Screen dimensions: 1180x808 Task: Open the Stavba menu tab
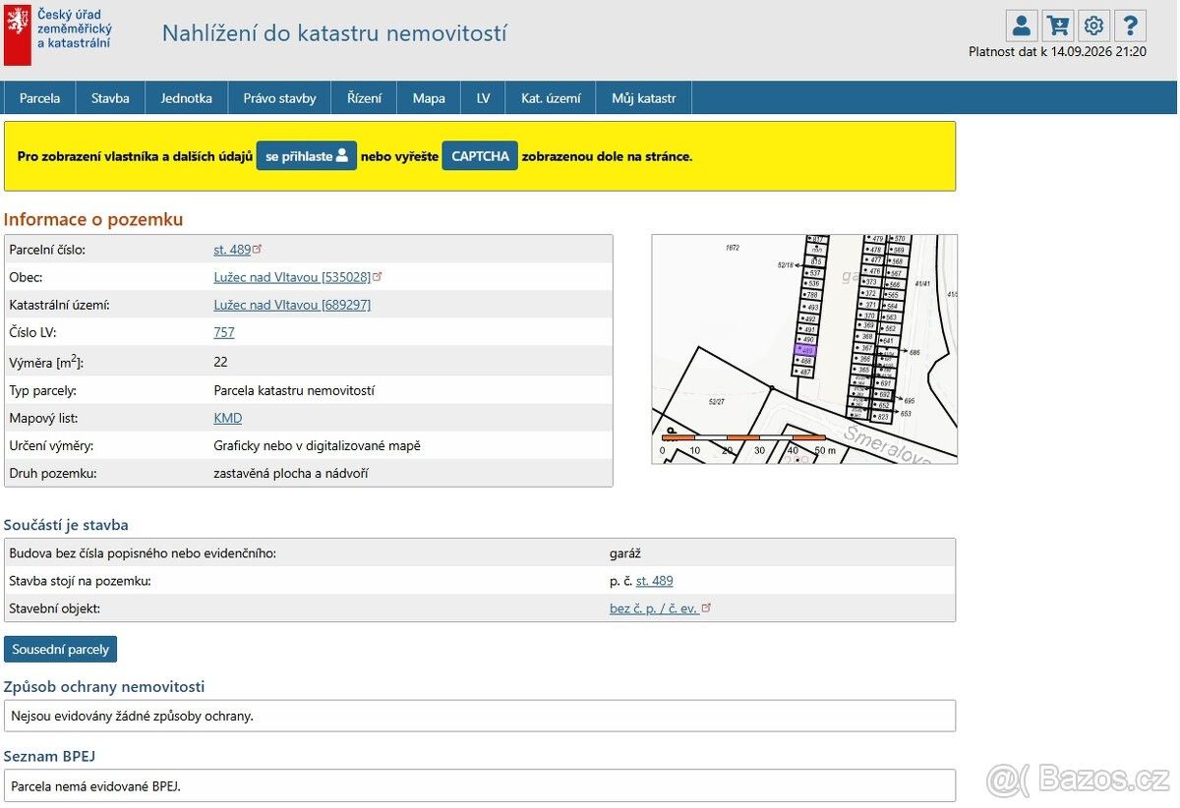click(x=110, y=98)
